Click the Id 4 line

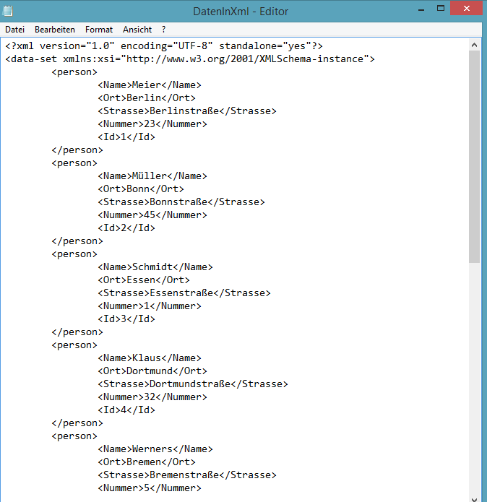coord(126,410)
